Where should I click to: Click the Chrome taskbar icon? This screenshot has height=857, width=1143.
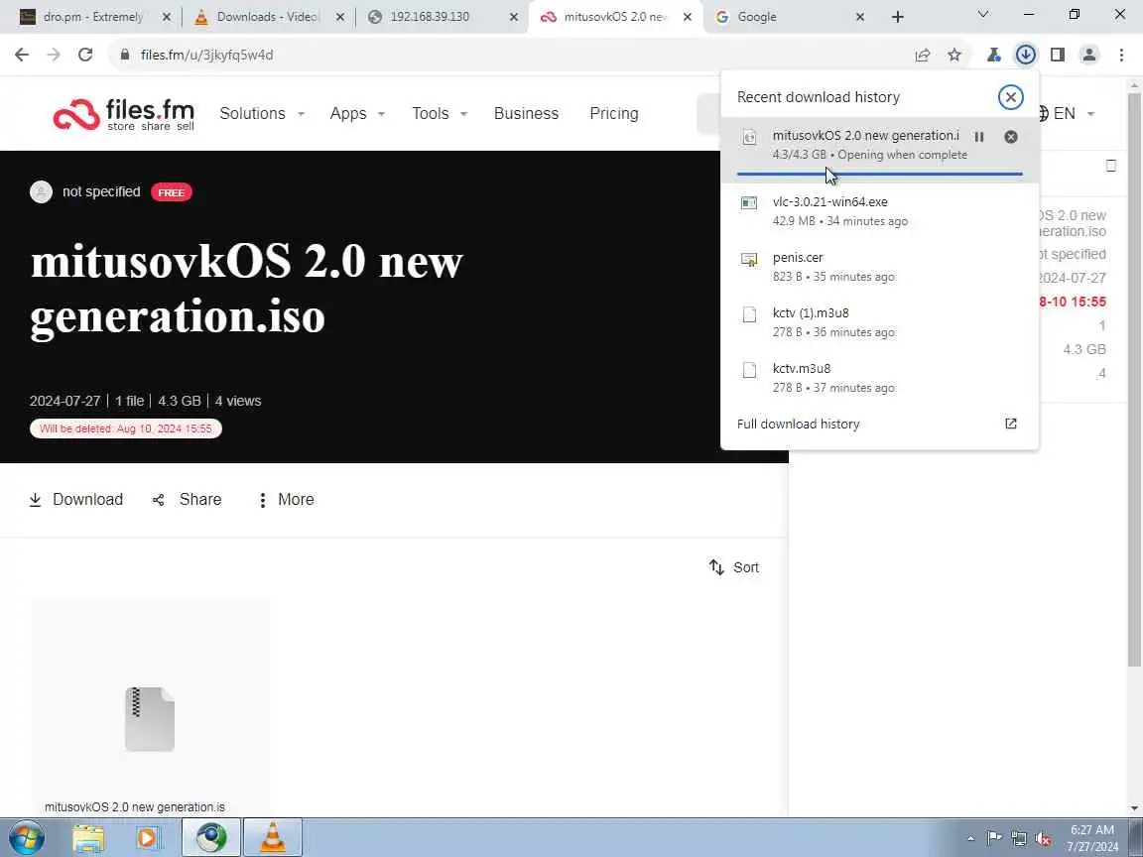(x=210, y=838)
